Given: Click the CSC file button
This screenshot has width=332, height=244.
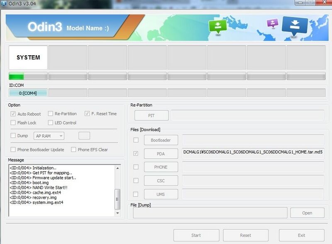Looking at the screenshot, I should point(161,181).
